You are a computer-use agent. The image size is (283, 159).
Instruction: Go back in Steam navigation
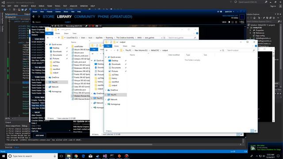click(x=34, y=17)
